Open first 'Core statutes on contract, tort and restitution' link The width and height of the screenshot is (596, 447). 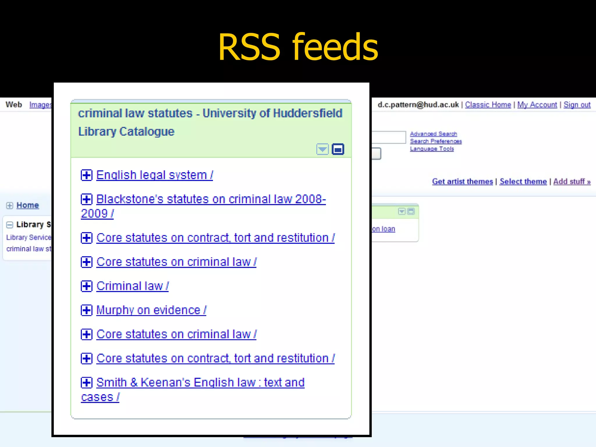coord(216,238)
